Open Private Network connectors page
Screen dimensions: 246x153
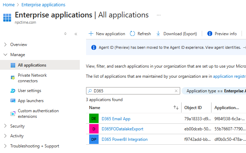(32, 78)
